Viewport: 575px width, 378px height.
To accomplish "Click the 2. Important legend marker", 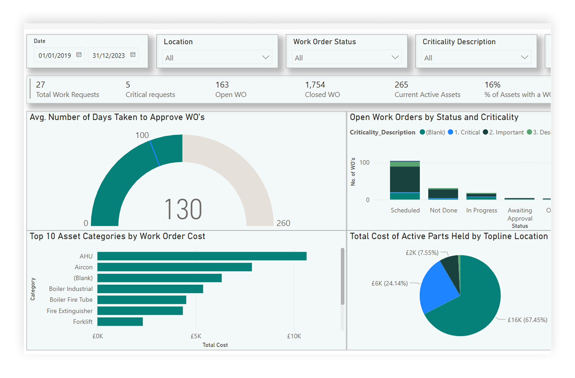I will [x=485, y=132].
